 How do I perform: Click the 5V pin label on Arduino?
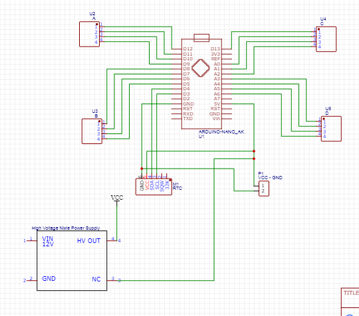[x=217, y=104]
